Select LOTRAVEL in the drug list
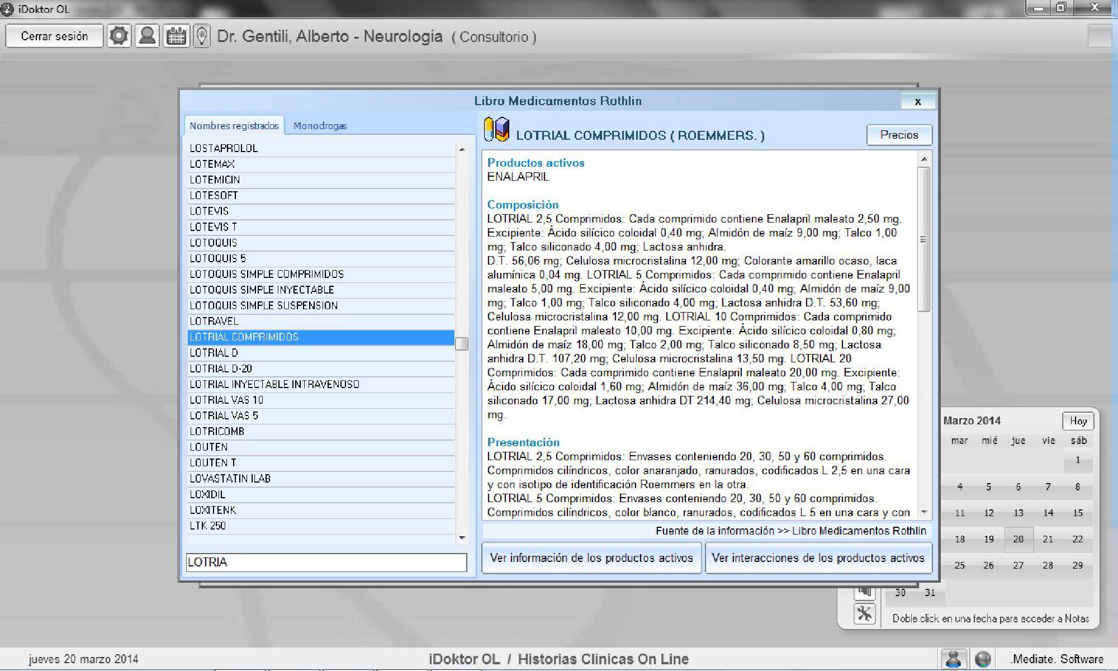Screen dimensions: 1118x671 point(321,321)
